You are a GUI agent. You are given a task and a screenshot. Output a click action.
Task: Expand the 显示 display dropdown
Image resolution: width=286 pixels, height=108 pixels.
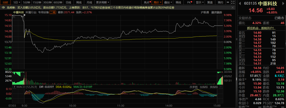pos(200,2)
